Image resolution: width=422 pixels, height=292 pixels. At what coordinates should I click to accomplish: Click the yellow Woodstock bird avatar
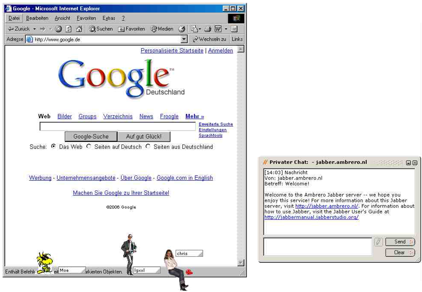click(x=43, y=263)
